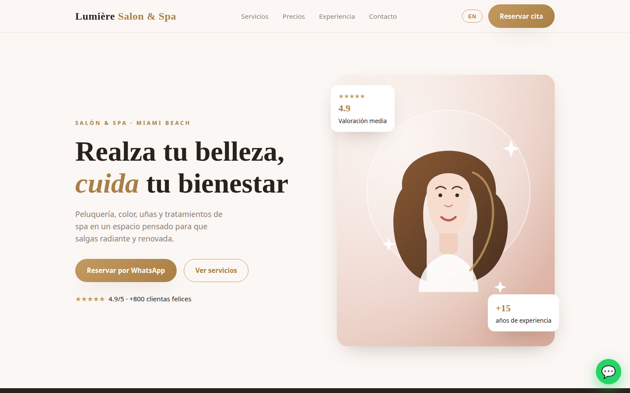630x393 pixels.
Task: Navigate to Contacto
Action: [383, 16]
